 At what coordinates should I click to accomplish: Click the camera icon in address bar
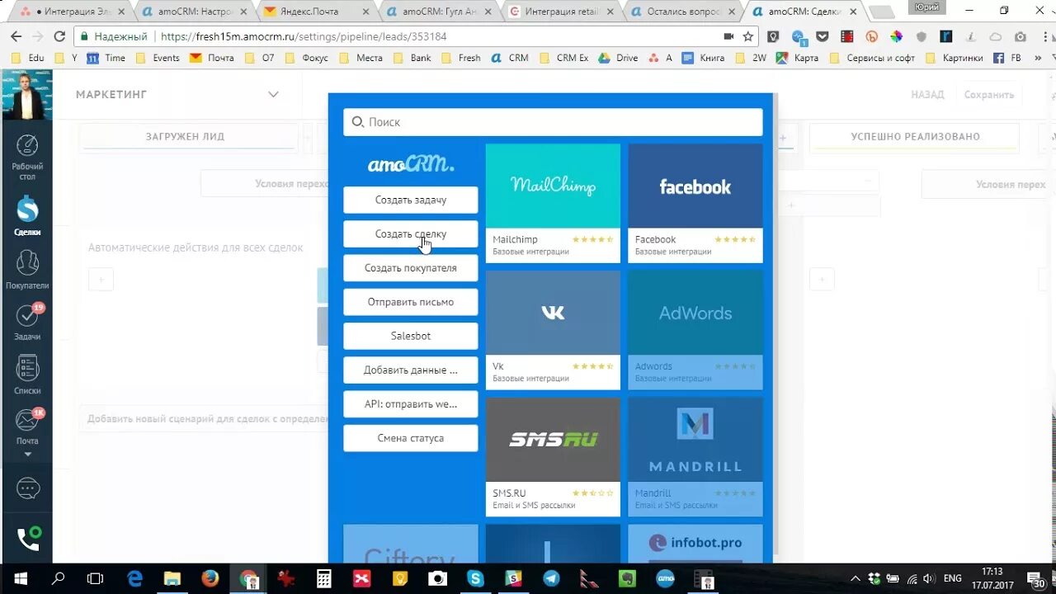pos(728,37)
